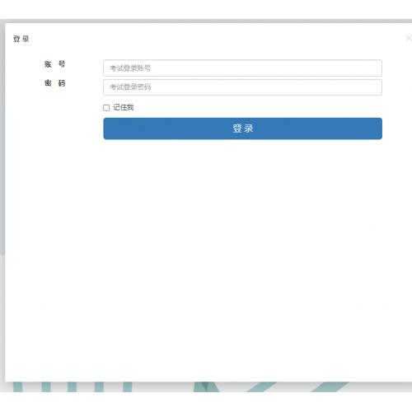Close the 登录 dialog with the X
412x412 pixels.
pos(409,38)
